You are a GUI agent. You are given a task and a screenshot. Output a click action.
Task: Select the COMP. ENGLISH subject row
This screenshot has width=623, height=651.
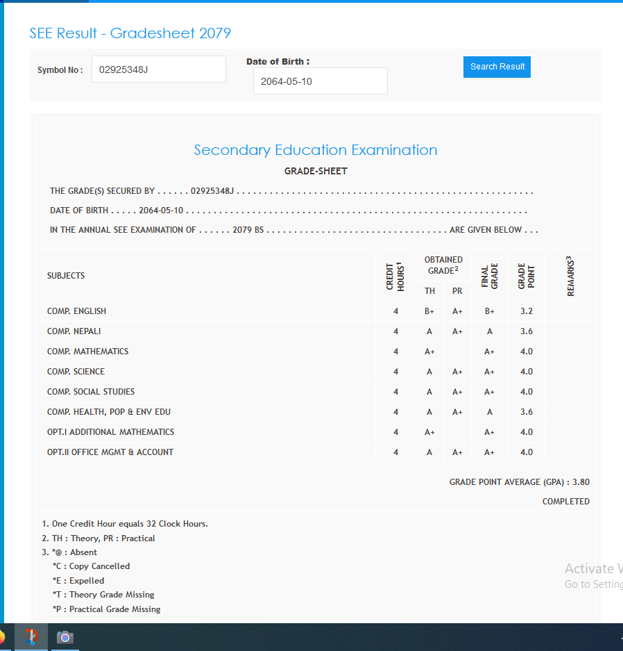[x=76, y=311]
